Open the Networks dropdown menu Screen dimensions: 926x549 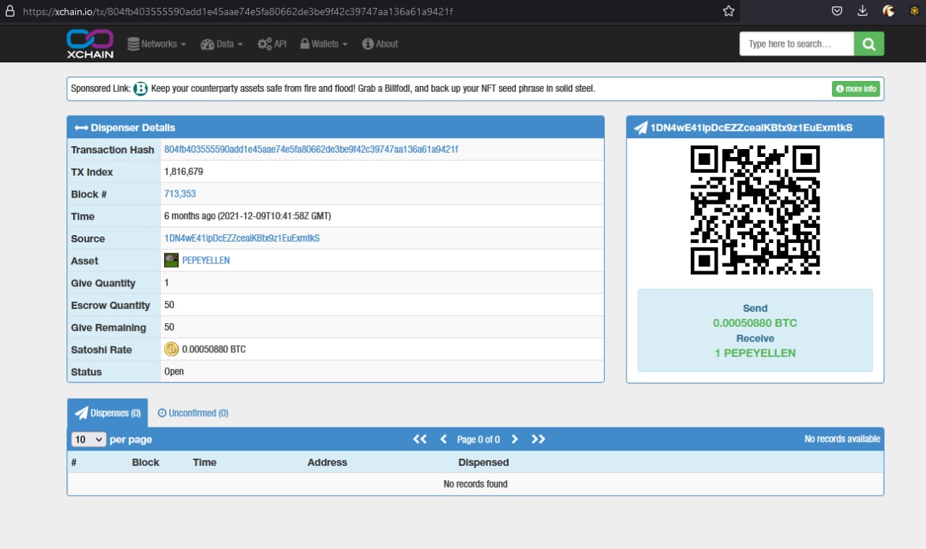[157, 44]
